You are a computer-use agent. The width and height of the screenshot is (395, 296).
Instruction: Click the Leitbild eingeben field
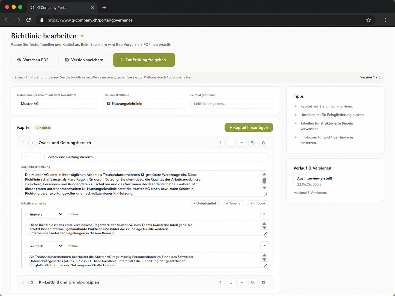232,104
